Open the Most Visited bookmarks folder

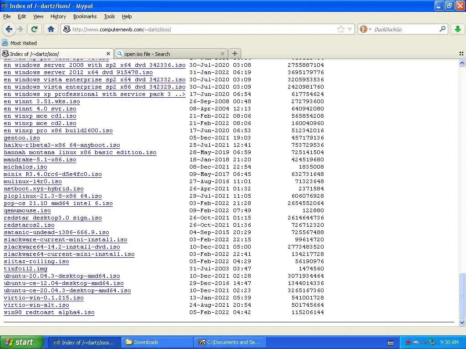click(20, 43)
